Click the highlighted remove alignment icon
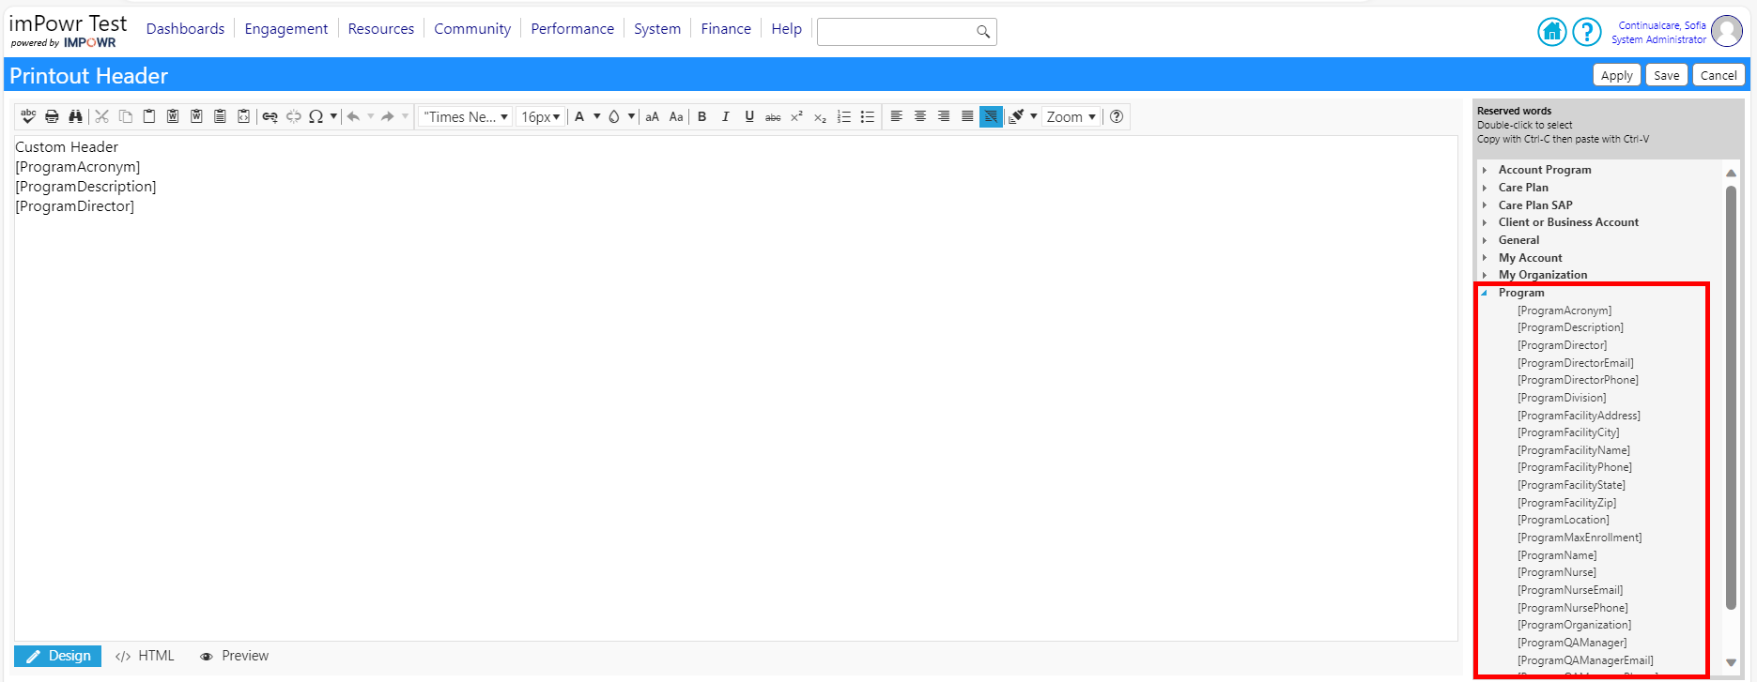1757x682 pixels. [x=991, y=116]
